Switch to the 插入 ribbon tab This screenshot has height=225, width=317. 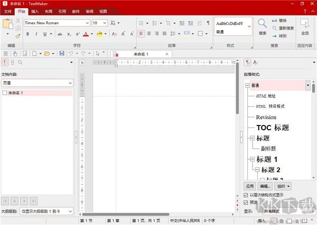pos(35,12)
